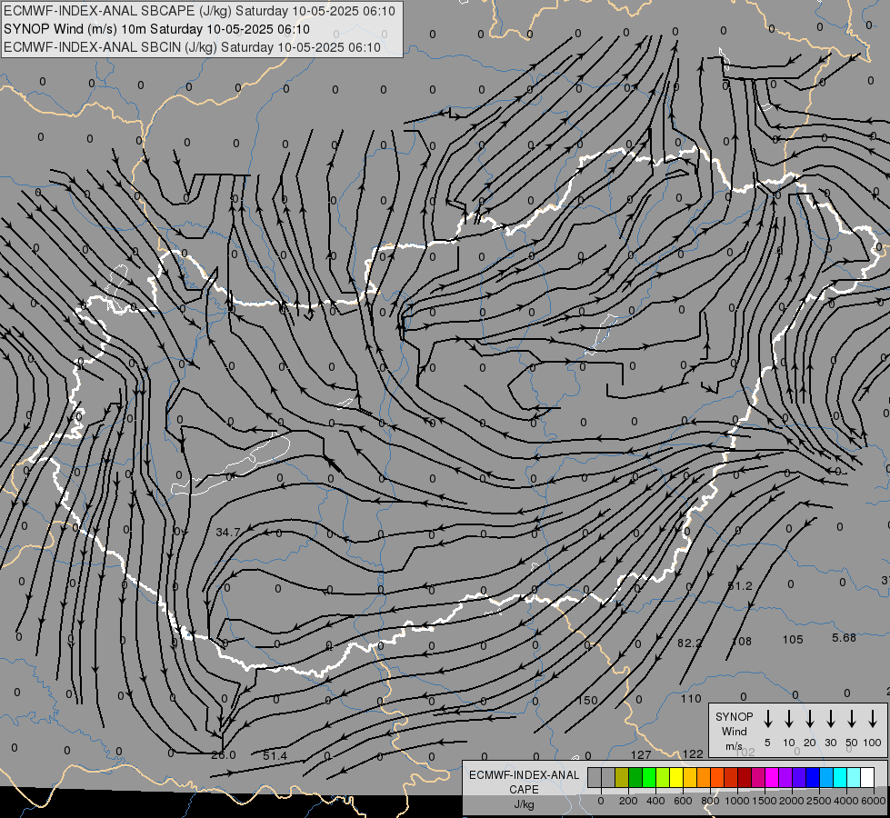Click the 600 tick label on the color scale
The image size is (890, 818).
tap(683, 801)
